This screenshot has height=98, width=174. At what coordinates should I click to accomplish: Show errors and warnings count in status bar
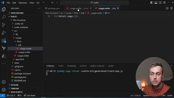click(11, 96)
